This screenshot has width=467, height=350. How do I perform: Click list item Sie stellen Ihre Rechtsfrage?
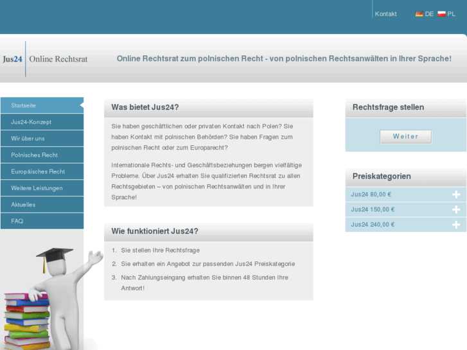(x=160, y=250)
